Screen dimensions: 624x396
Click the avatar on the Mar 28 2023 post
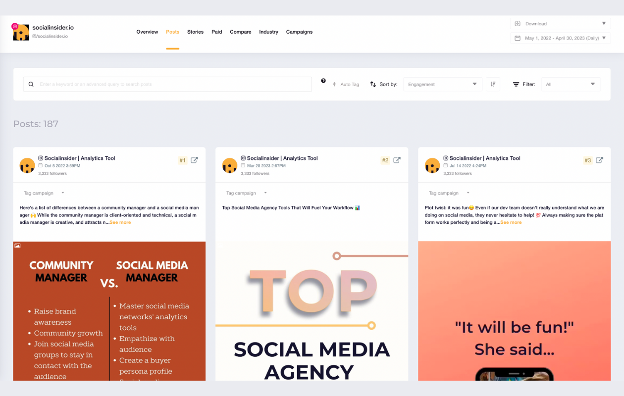(230, 165)
